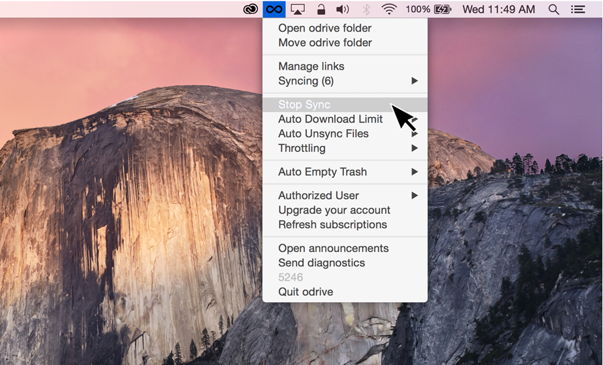Choose Open odrive folder
This screenshot has width=603, height=365.
(345, 28)
